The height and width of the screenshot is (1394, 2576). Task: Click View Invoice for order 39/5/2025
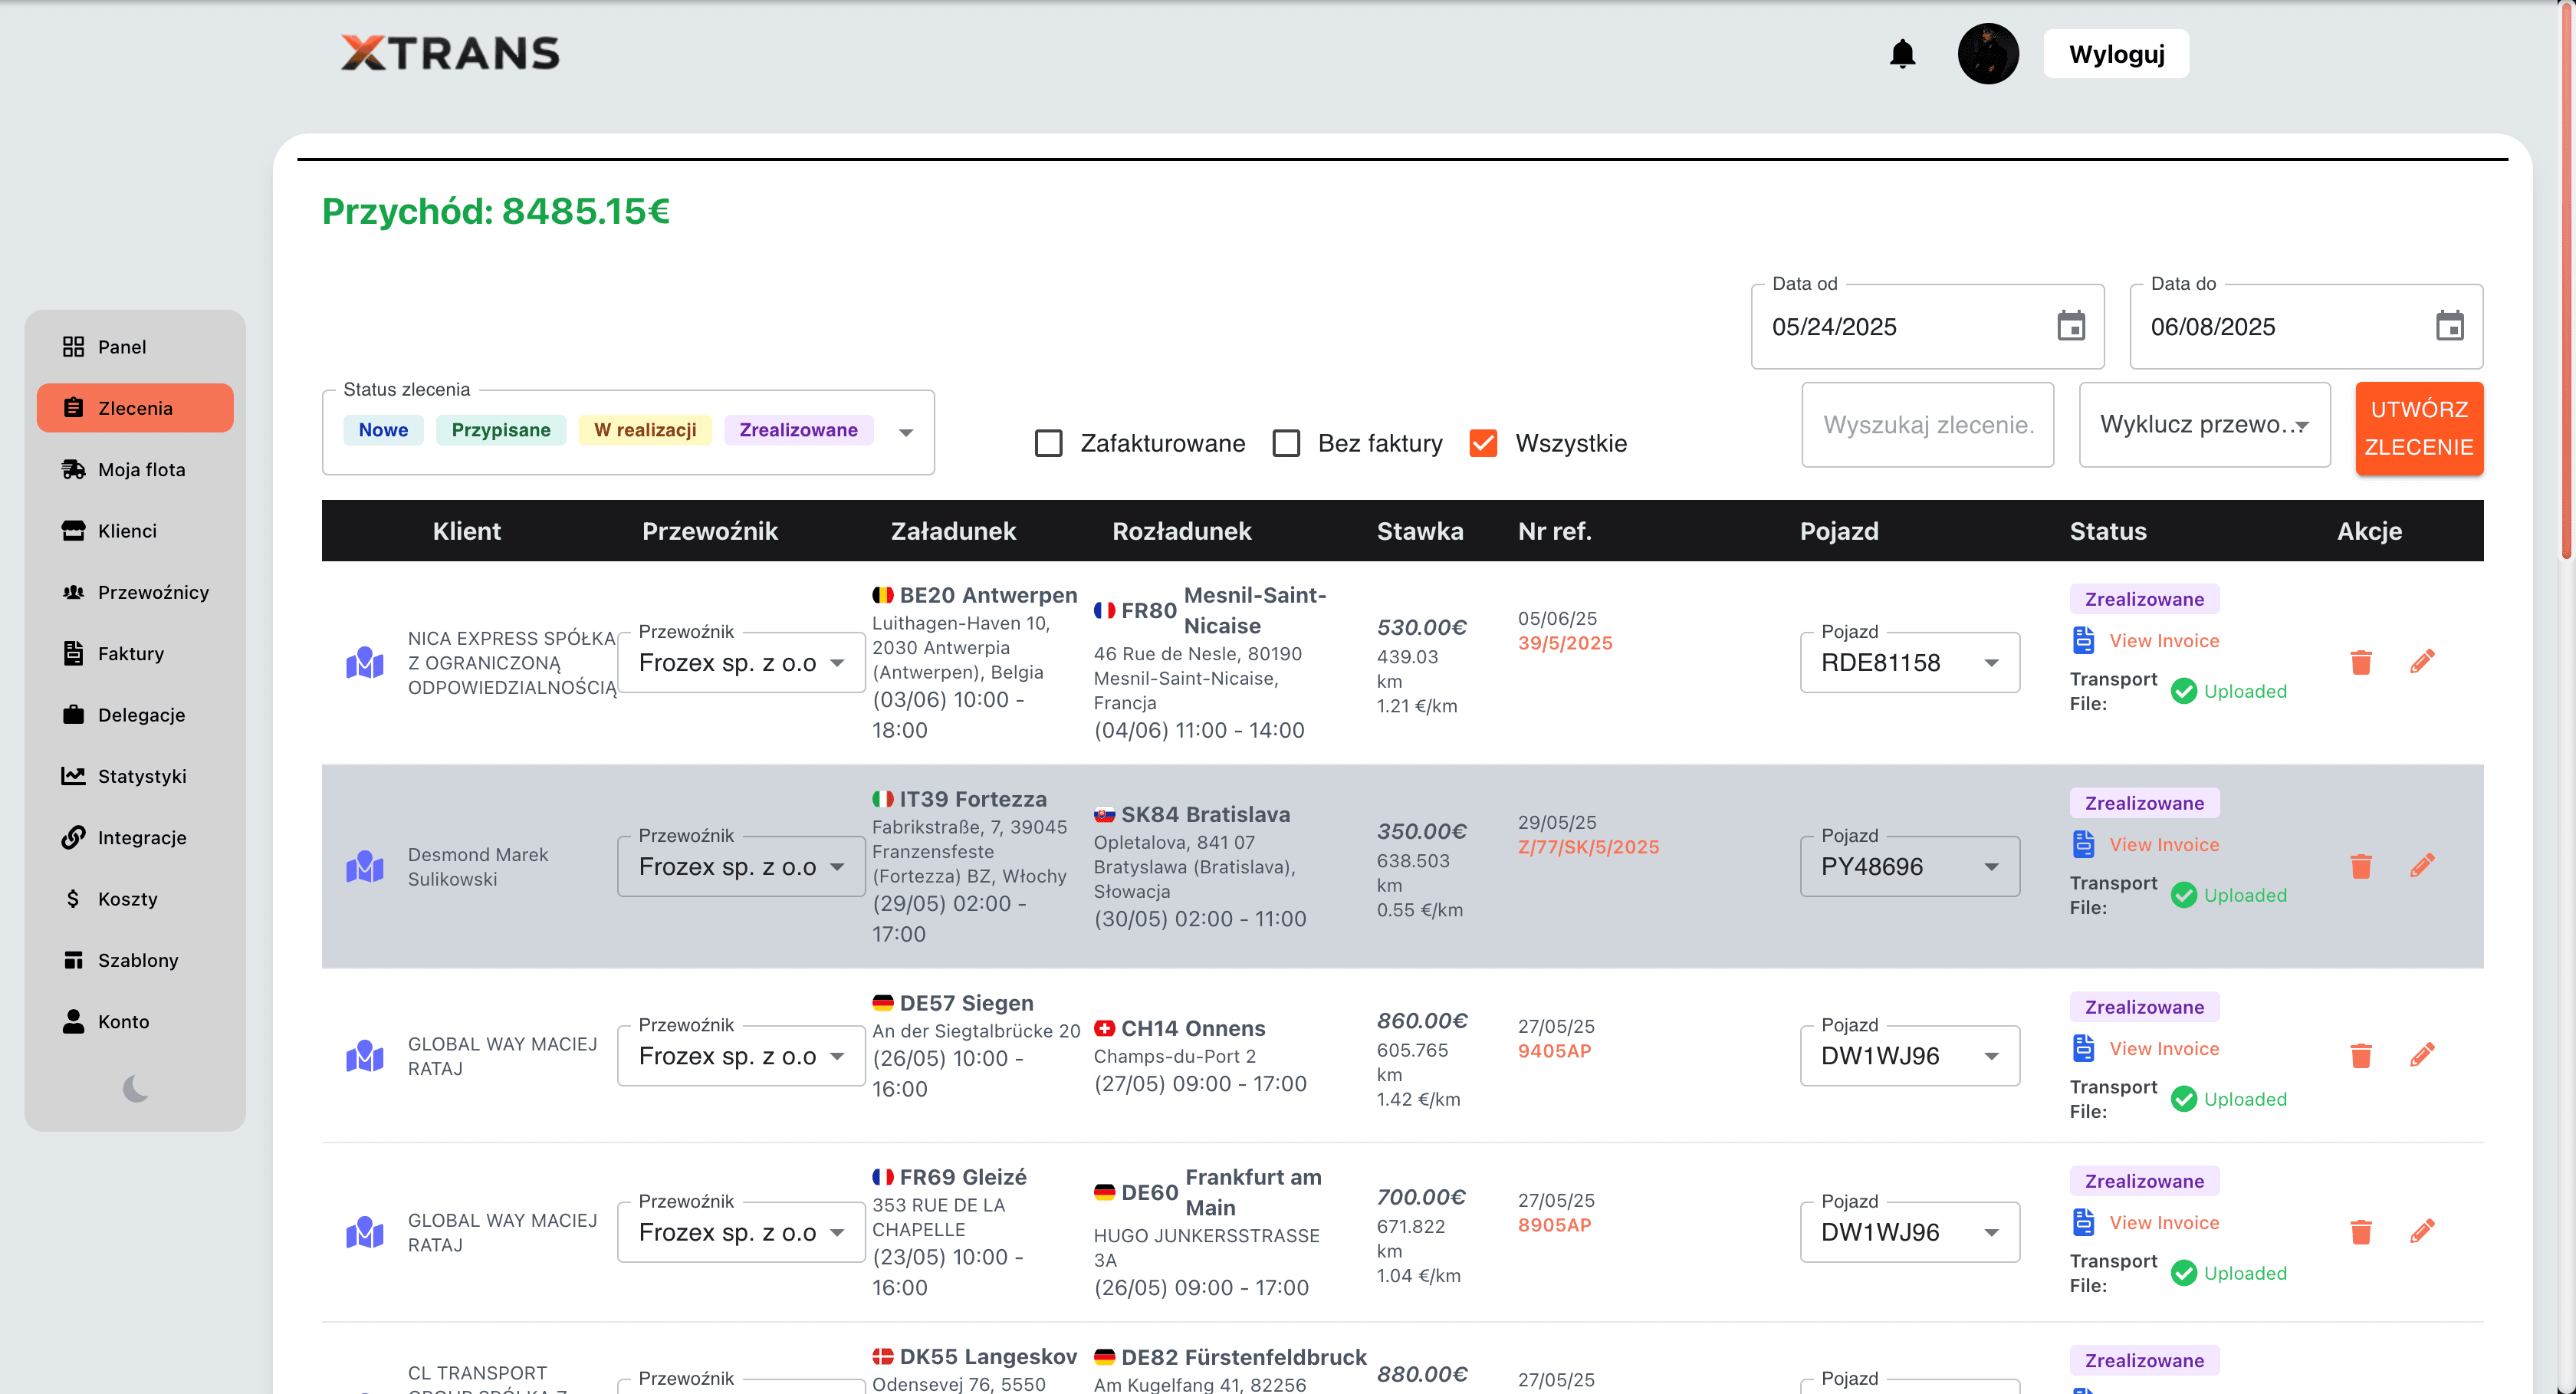pos(2163,641)
